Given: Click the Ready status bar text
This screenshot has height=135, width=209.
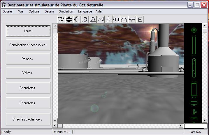Looking at the screenshot, I should [x=6, y=132].
